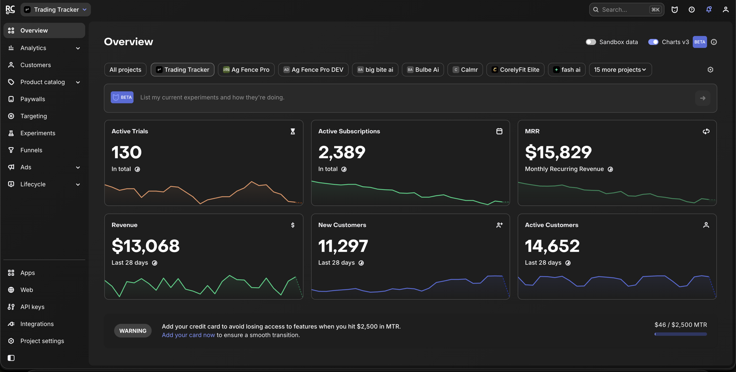Expand the Ads sidebar section
This screenshot has height=372, width=736.
point(44,167)
